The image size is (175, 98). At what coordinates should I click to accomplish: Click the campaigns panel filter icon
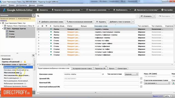point(33,15)
